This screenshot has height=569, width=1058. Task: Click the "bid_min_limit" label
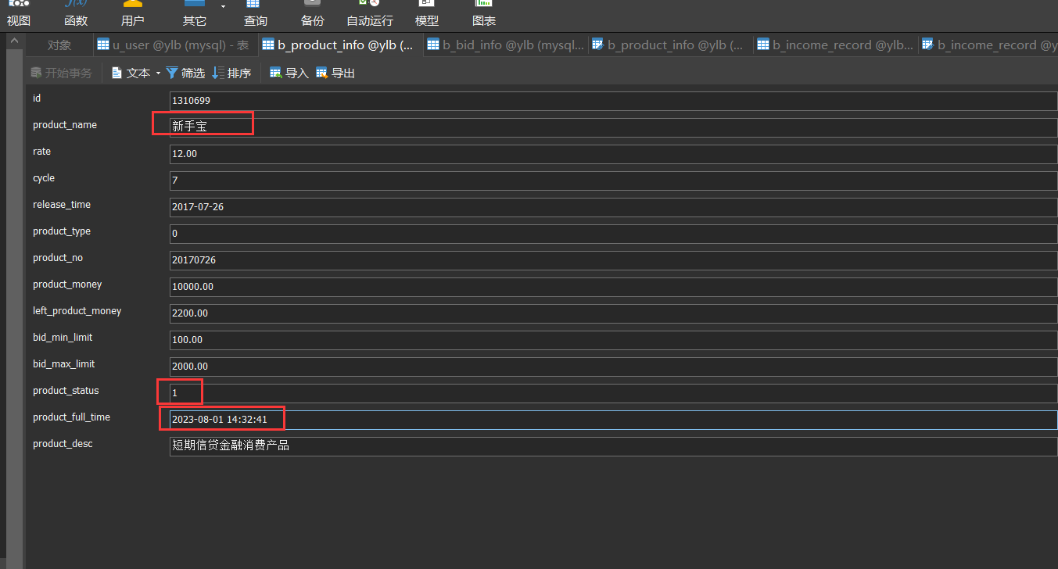click(63, 338)
